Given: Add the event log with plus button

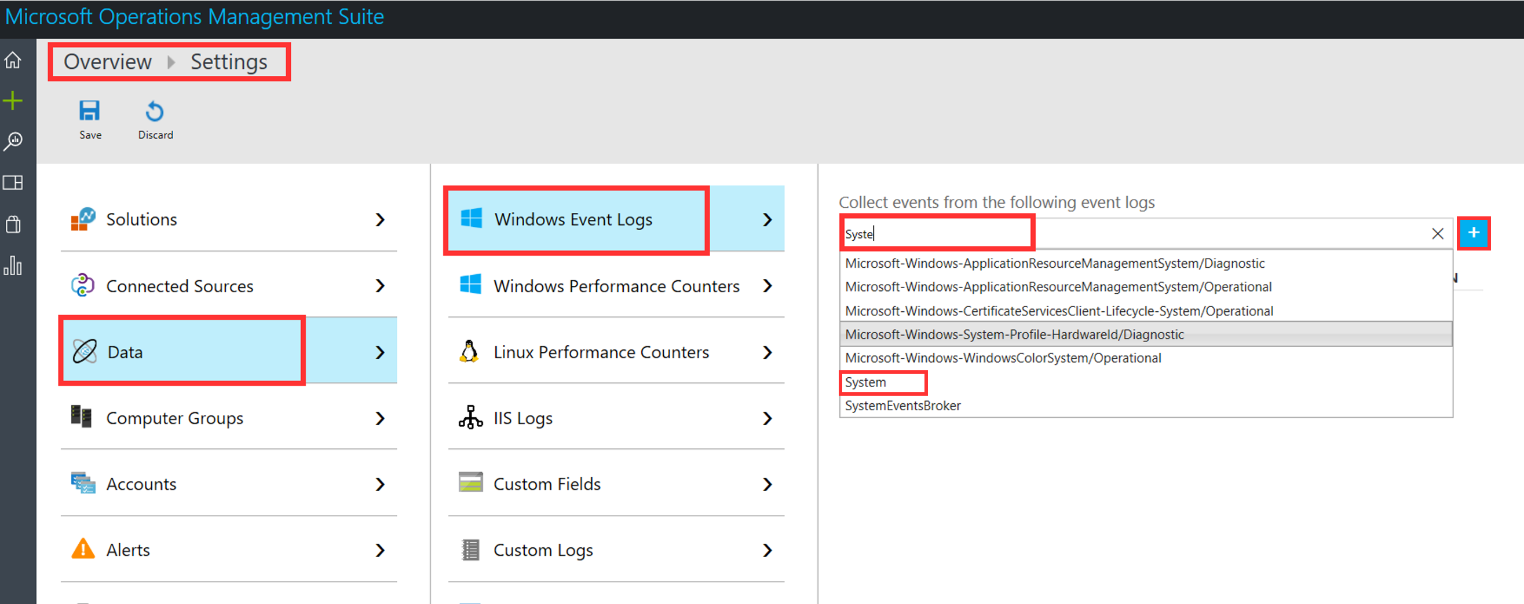Looking at the screenshot, I should coord(1474,233).
